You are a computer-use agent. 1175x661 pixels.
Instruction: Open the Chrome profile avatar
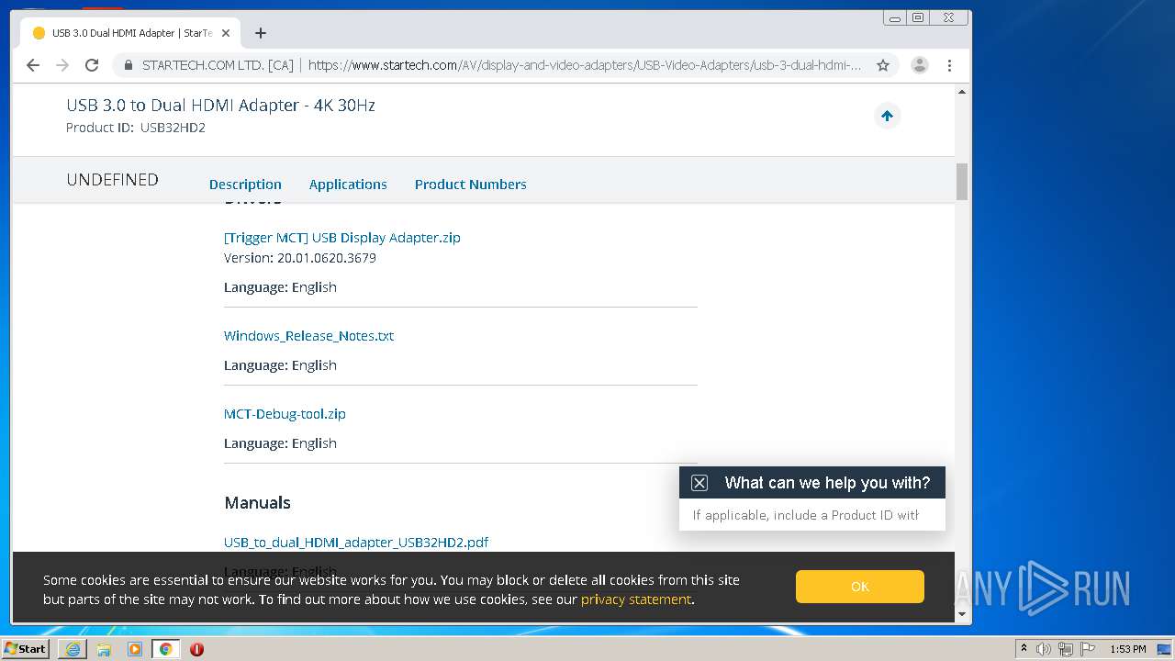point(919,65)
